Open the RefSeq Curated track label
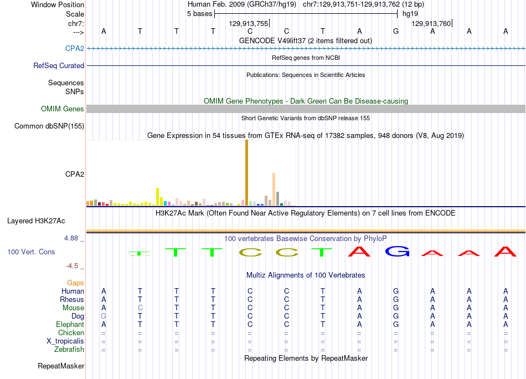Screen dimensions: 526x379 58,65
